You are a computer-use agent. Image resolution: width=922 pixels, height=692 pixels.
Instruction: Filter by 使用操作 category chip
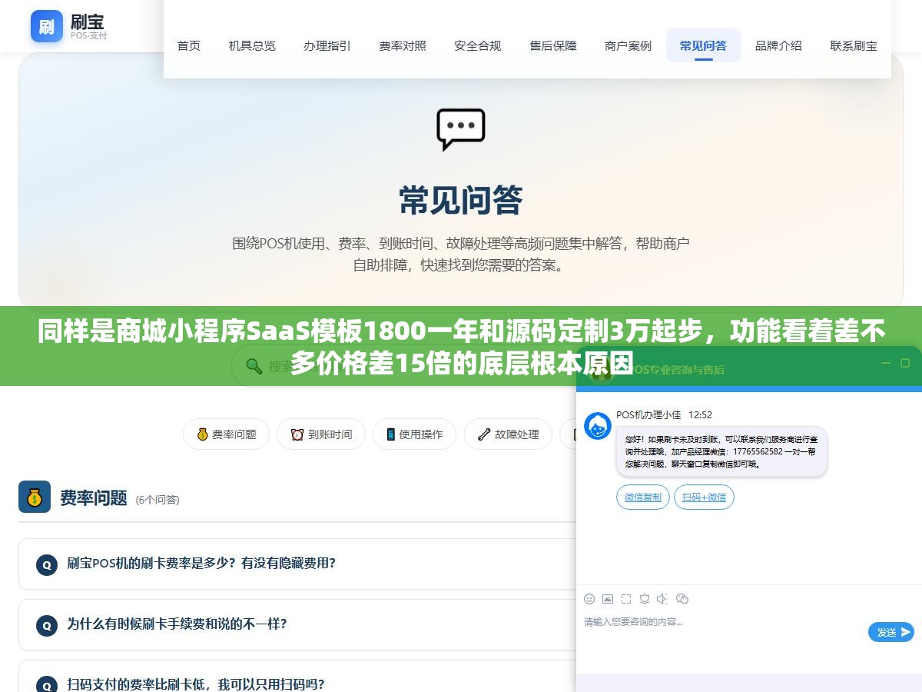point(414,434)
